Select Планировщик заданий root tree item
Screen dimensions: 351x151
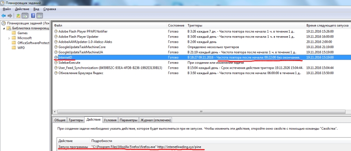28,23
